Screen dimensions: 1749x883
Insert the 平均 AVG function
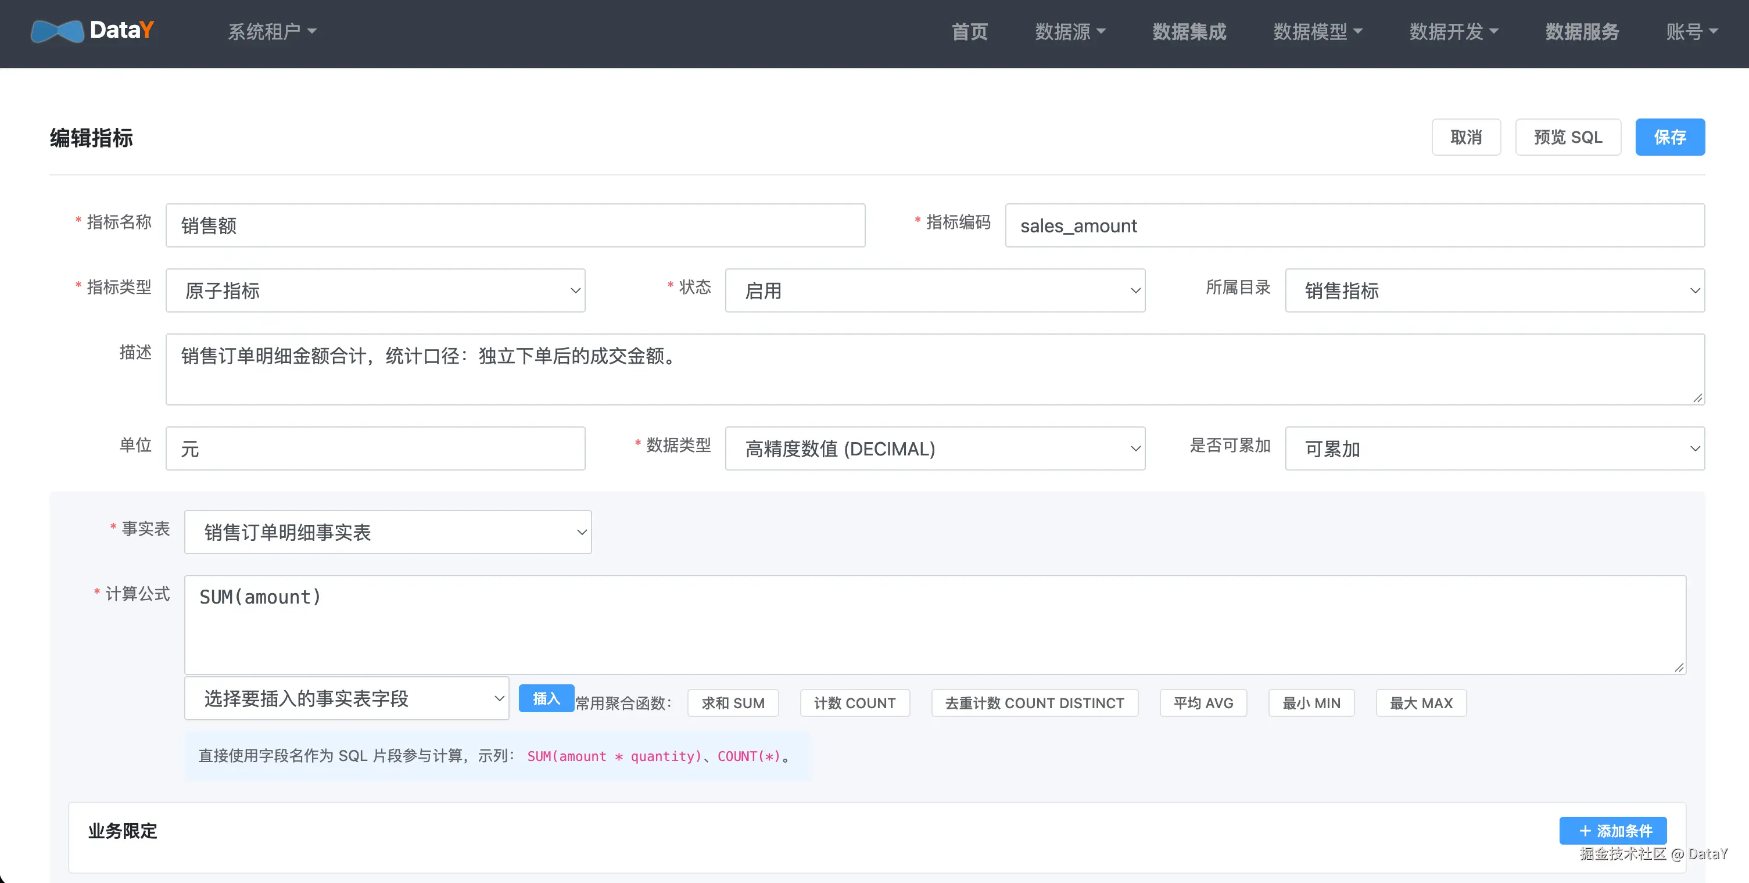pyautogui.click(x=1203, y=703)
